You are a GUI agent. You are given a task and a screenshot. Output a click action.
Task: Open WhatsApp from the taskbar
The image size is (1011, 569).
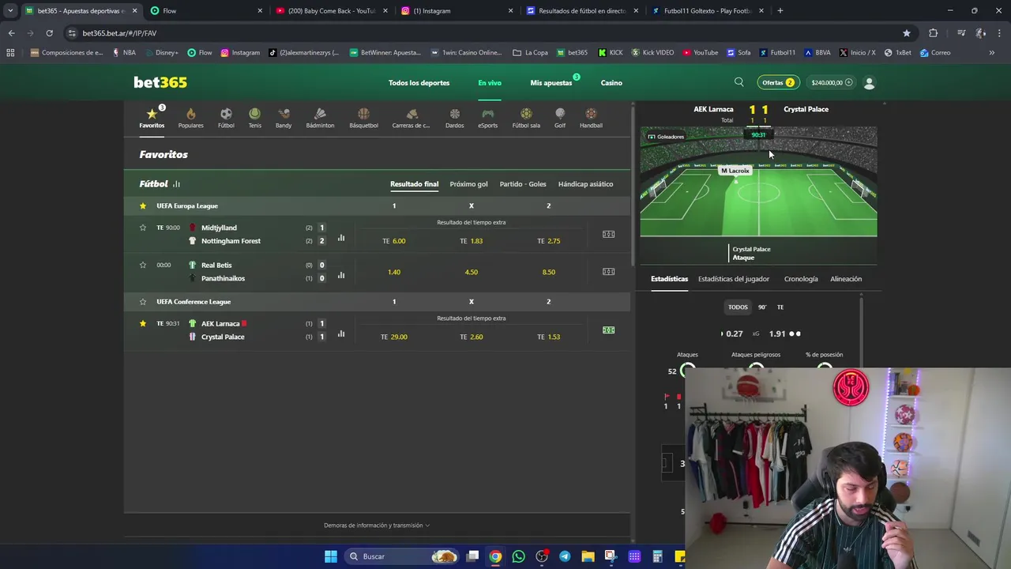[518, 556]
